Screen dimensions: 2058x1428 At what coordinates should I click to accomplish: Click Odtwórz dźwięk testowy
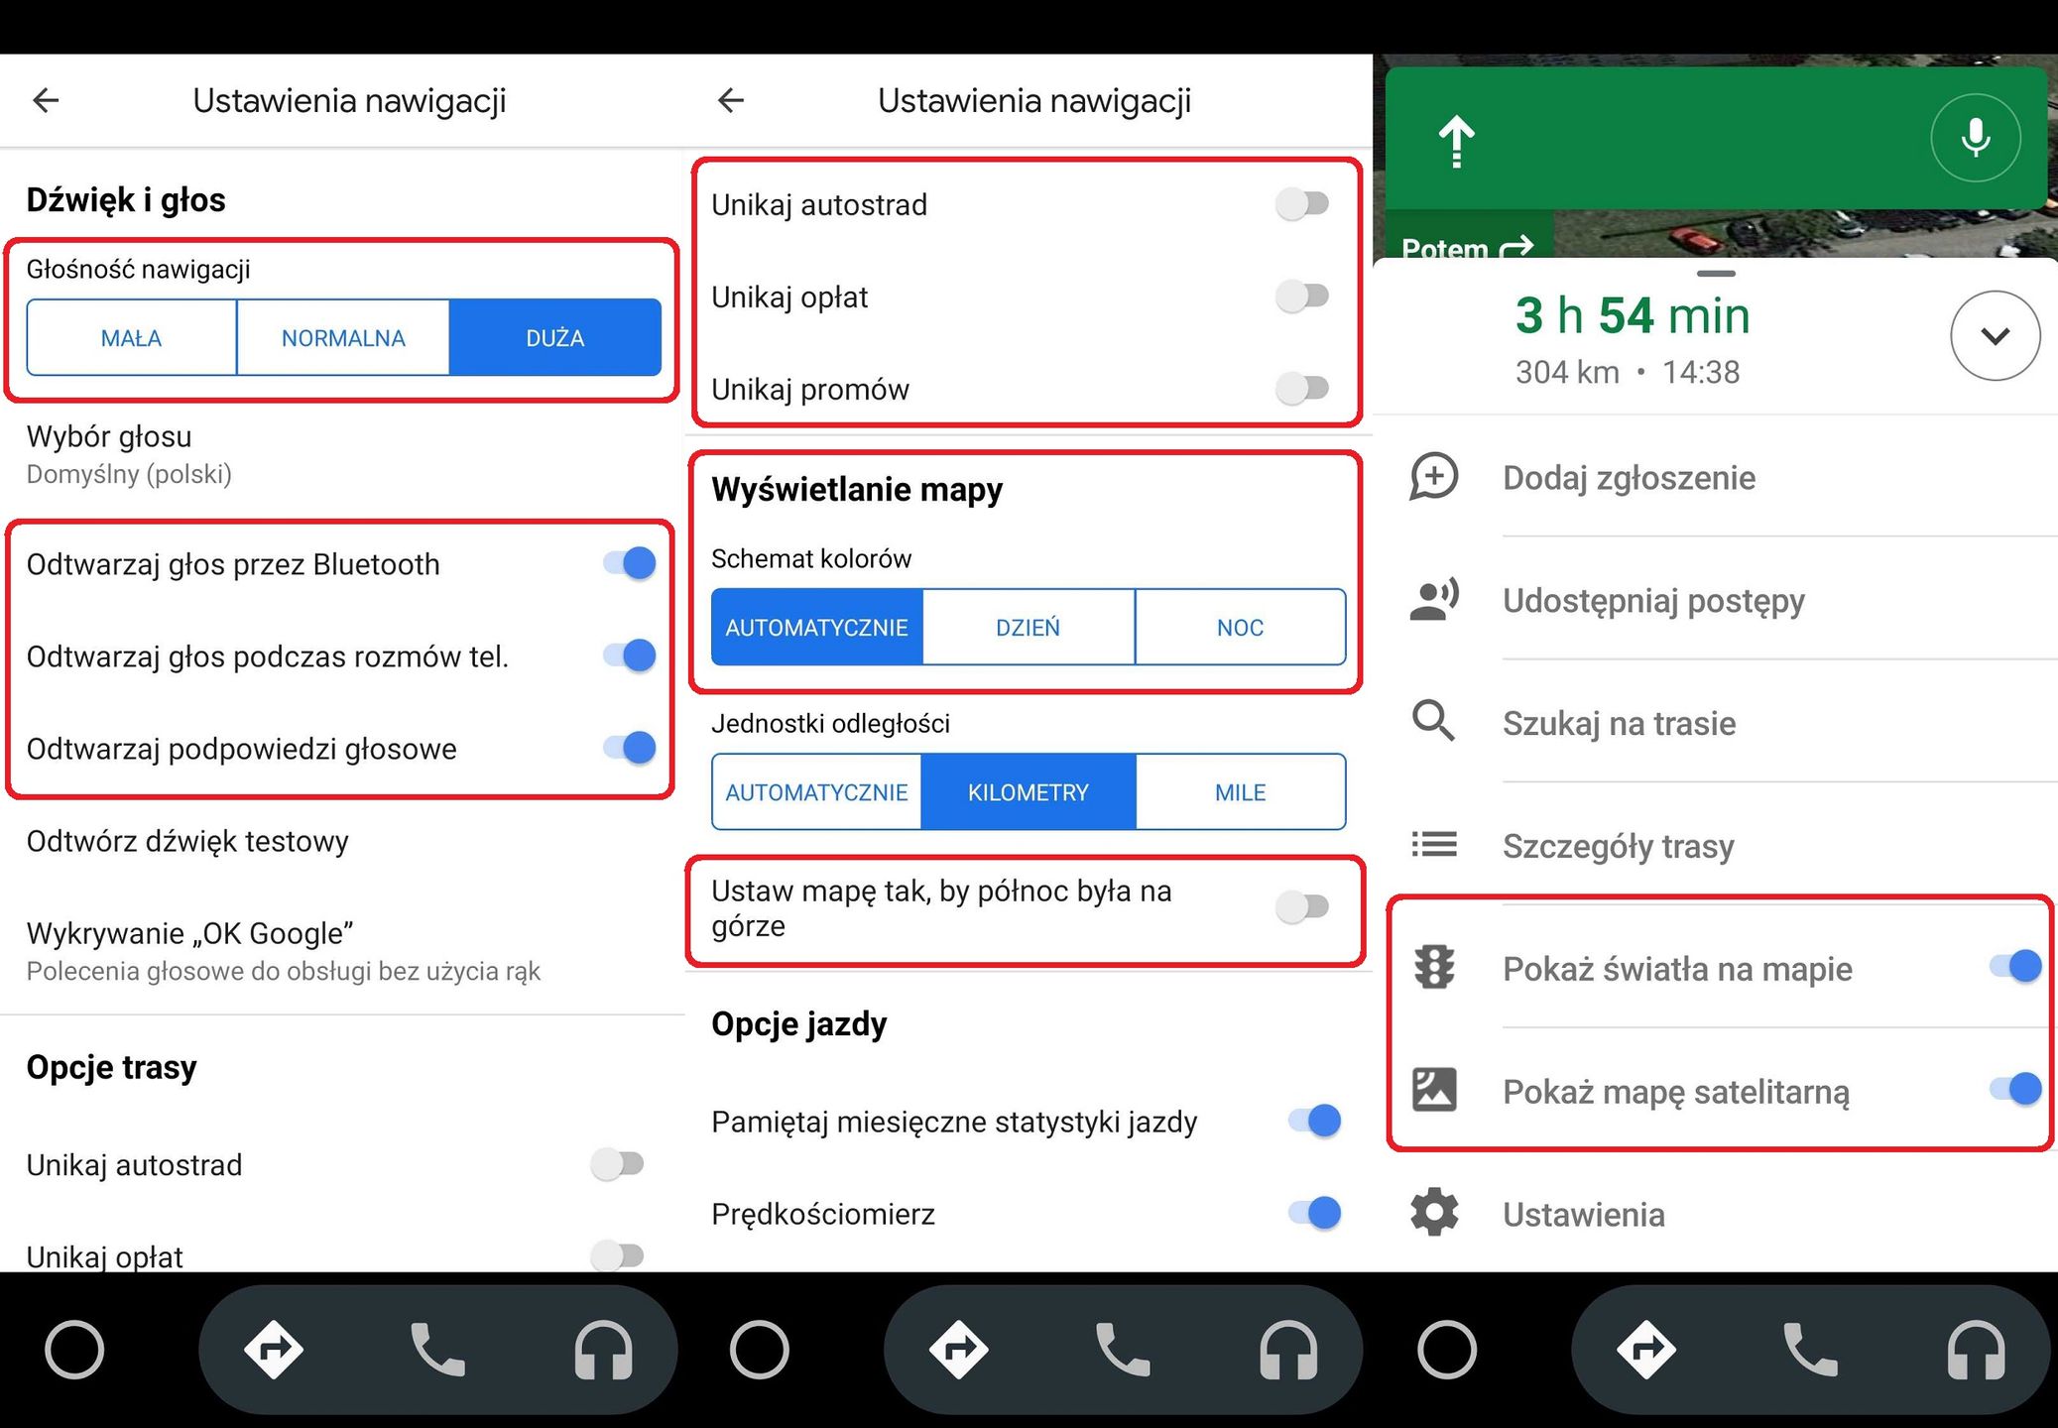pyautogui.click(x=187, y=841)
